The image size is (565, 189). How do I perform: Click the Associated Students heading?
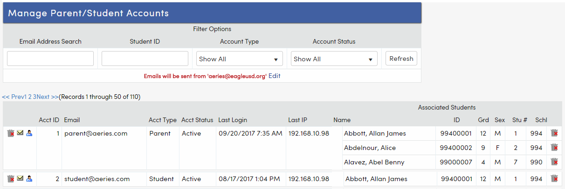tap(447, 107)
